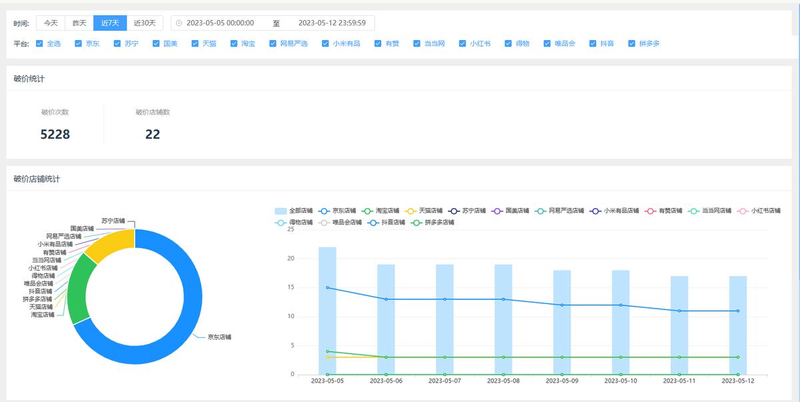Toggle 京东店铺 legend marker in line chart
Viewport: 800px width, 402px height.
pos(325,211)
